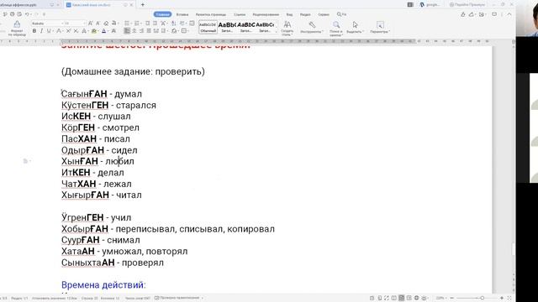Collapse the ribbon with chevron arrow

tap(509, 14)
